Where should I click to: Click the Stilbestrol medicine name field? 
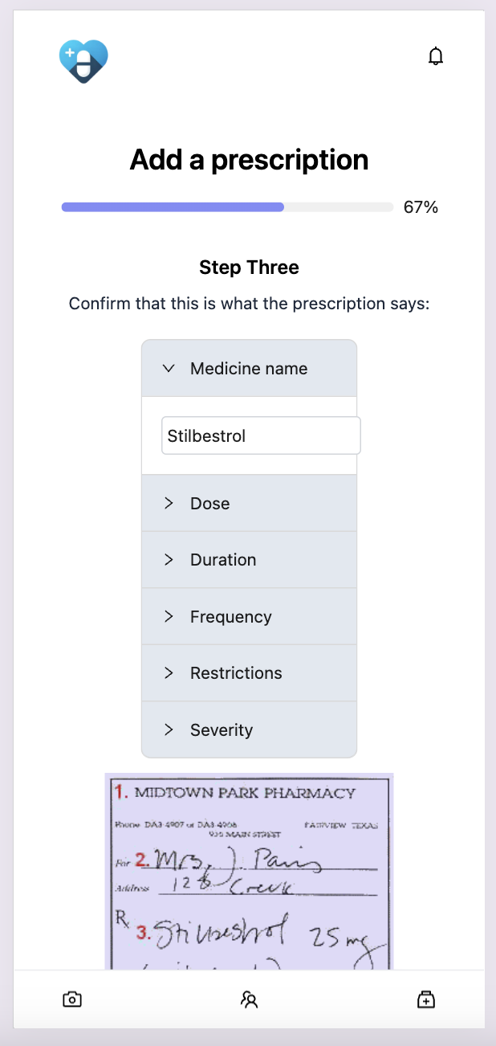tap(261, 436)
